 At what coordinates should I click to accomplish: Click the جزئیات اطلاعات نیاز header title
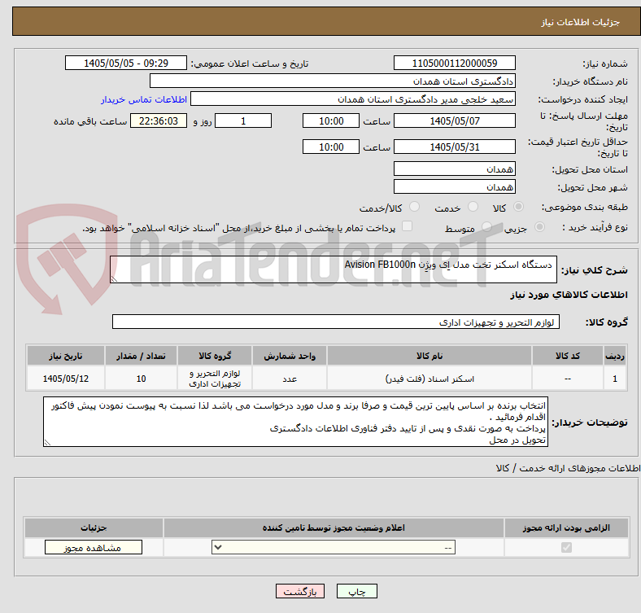[581, 22]
